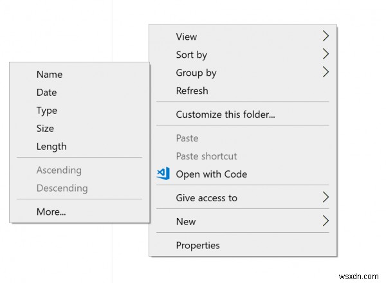Screen dimensions: 386x283
Task: Open folder Properties
Action: tap(198, 245)
